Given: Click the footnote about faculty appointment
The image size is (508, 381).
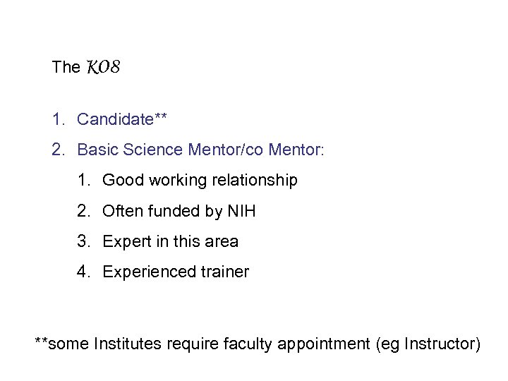Looking at the screenshot, I should (258, 344).
